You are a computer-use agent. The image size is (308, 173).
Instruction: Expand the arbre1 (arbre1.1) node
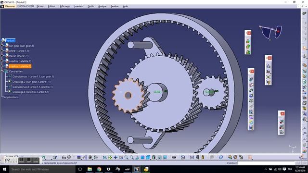(x=2, y=50)
